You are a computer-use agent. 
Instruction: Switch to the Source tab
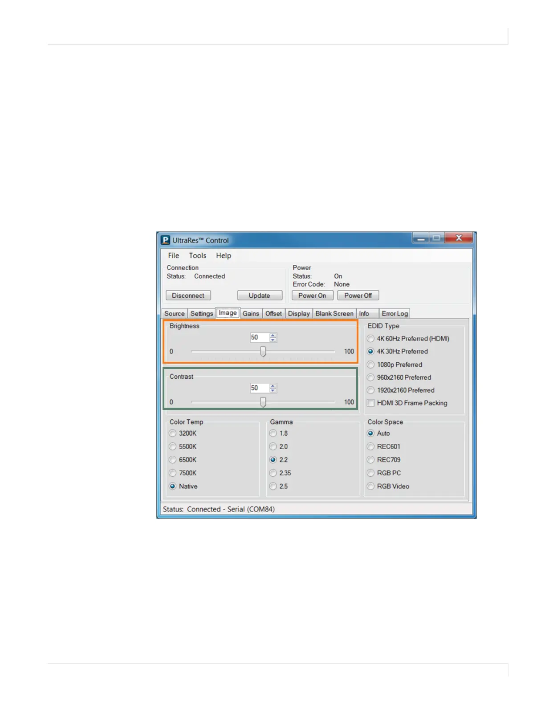(x=174, y=314)
